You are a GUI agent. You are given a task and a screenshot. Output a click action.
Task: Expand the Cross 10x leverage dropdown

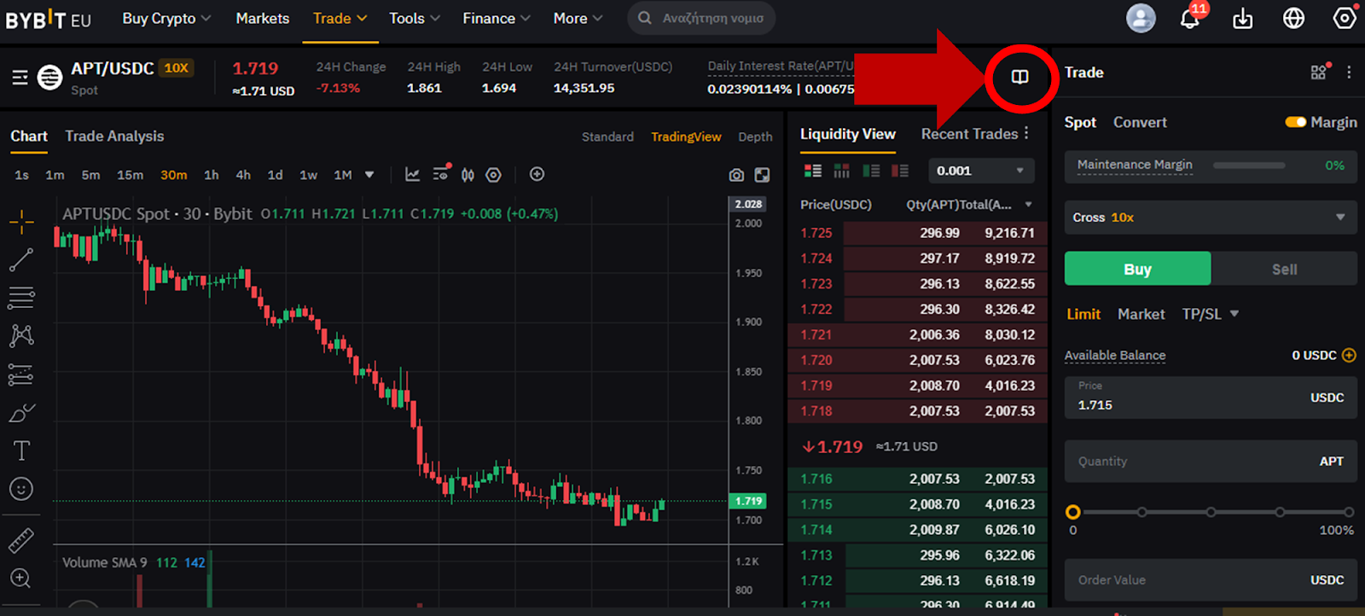point(1210,218)
